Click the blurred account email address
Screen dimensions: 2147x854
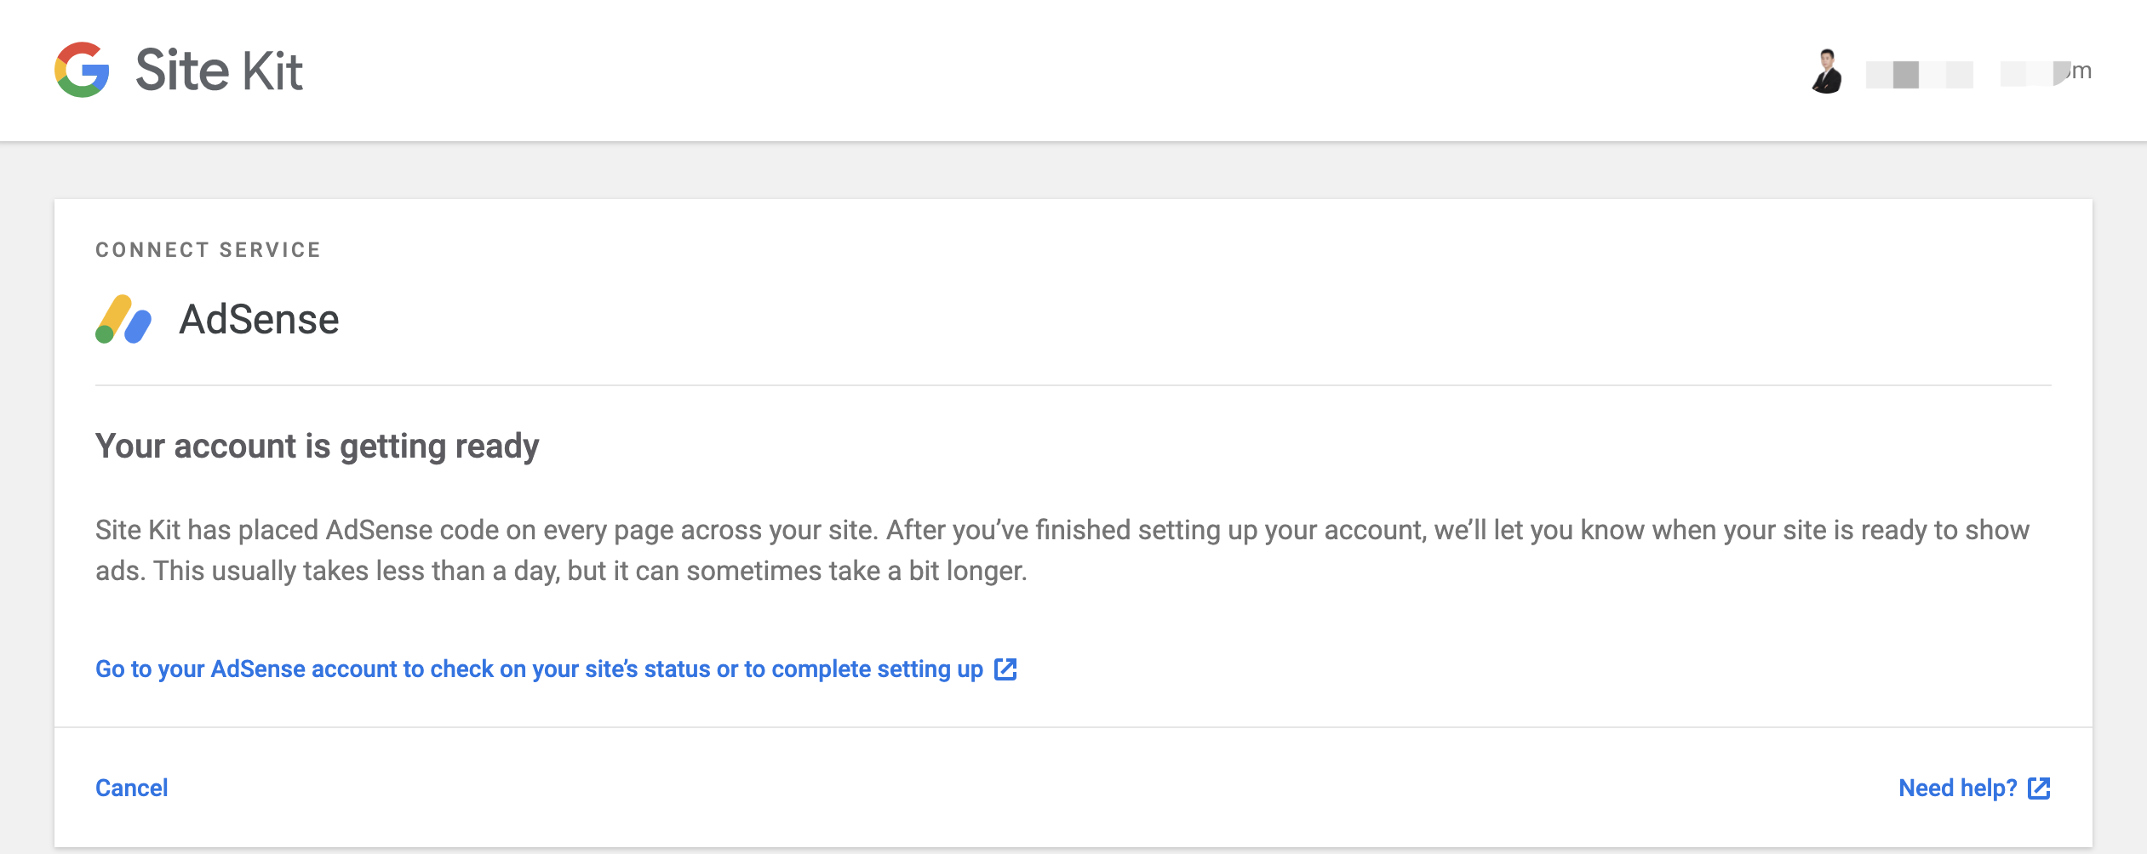point(1978,72)
